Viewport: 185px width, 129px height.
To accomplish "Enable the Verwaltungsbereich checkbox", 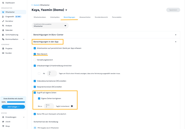I will click(x=35, y=60).
